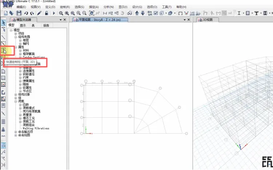Click the 3D视图 window tab
Screen dimensions: 273x170
(x=207, y=20)
